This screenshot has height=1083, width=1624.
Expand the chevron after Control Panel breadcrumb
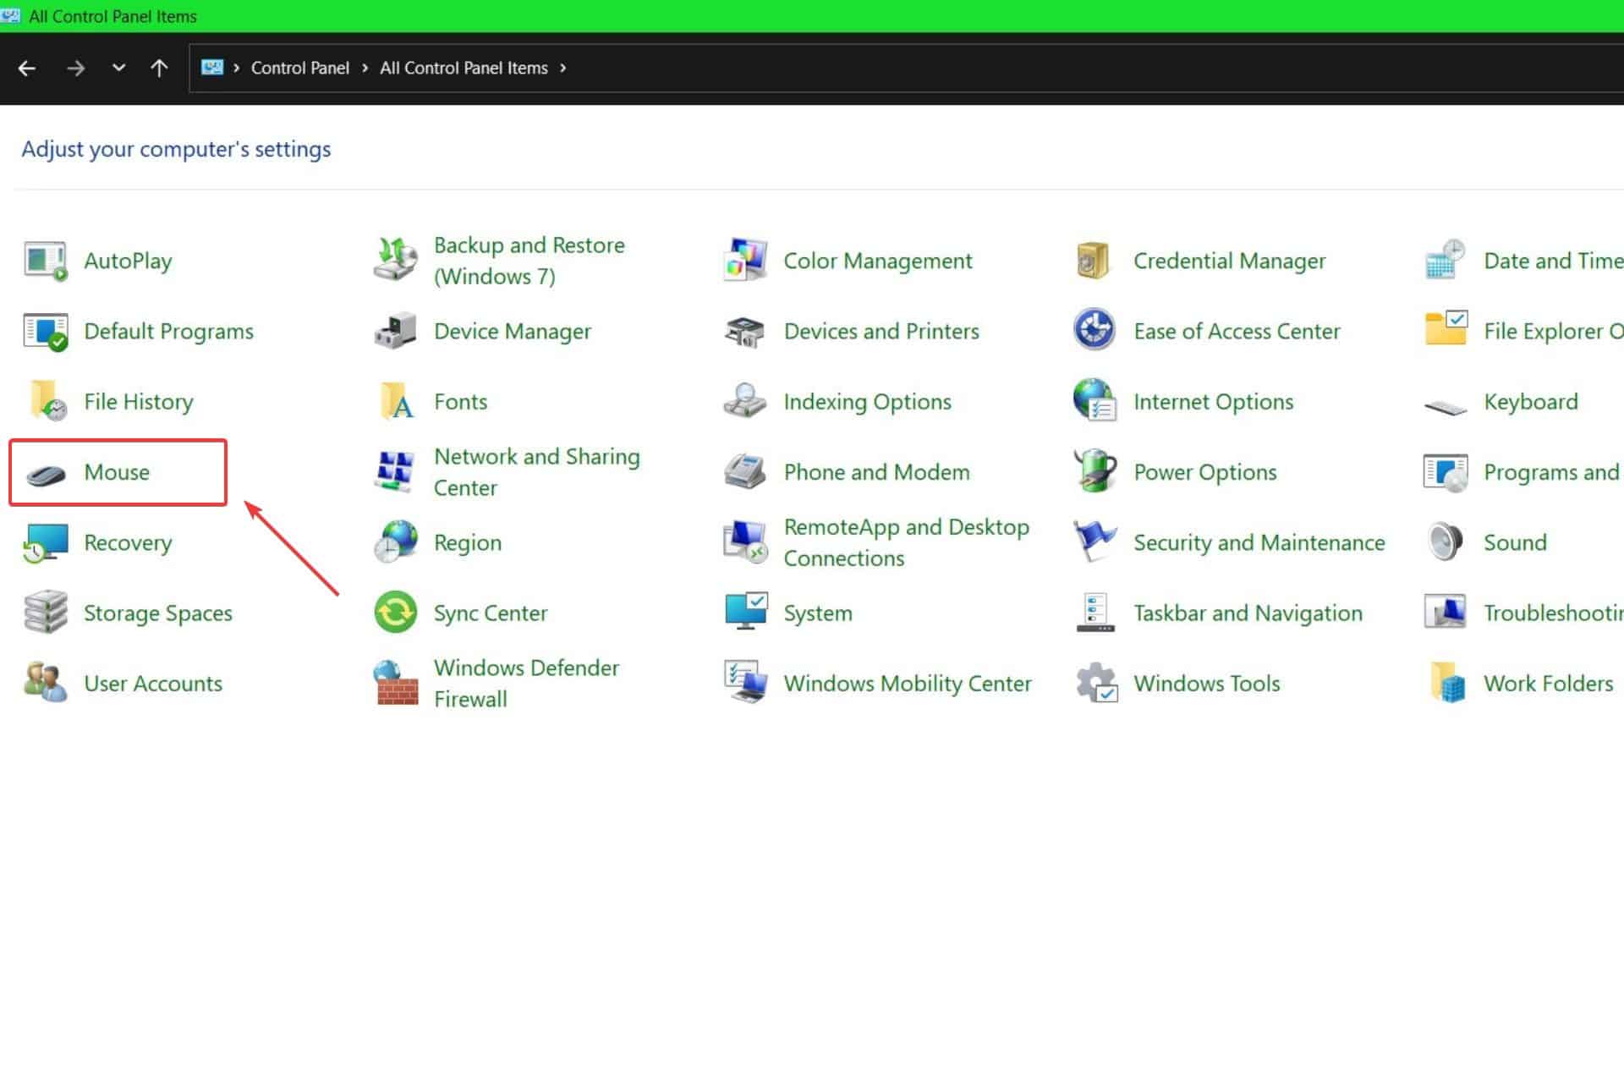coord(365,68)
